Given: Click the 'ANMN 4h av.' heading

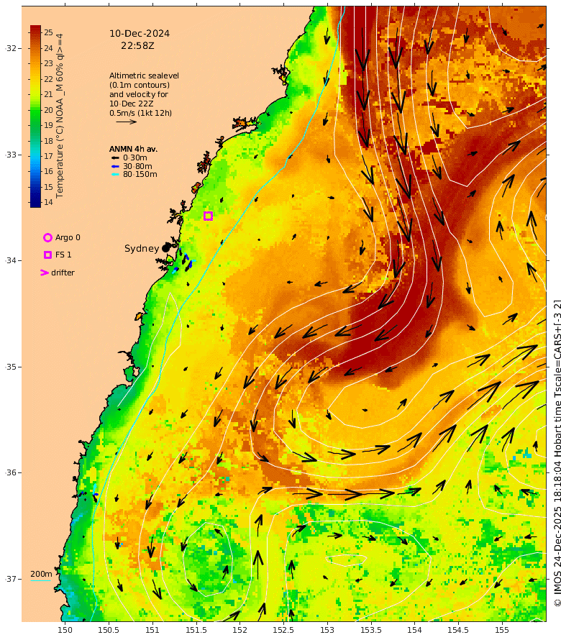Looking at the screenshot, I should coord(133,149).
